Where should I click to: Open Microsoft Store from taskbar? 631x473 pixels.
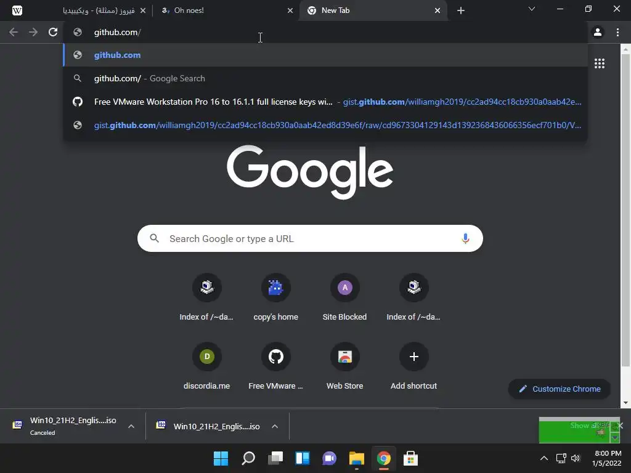(410, 458)
